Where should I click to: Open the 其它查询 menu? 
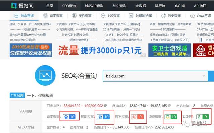click(119, 6)
